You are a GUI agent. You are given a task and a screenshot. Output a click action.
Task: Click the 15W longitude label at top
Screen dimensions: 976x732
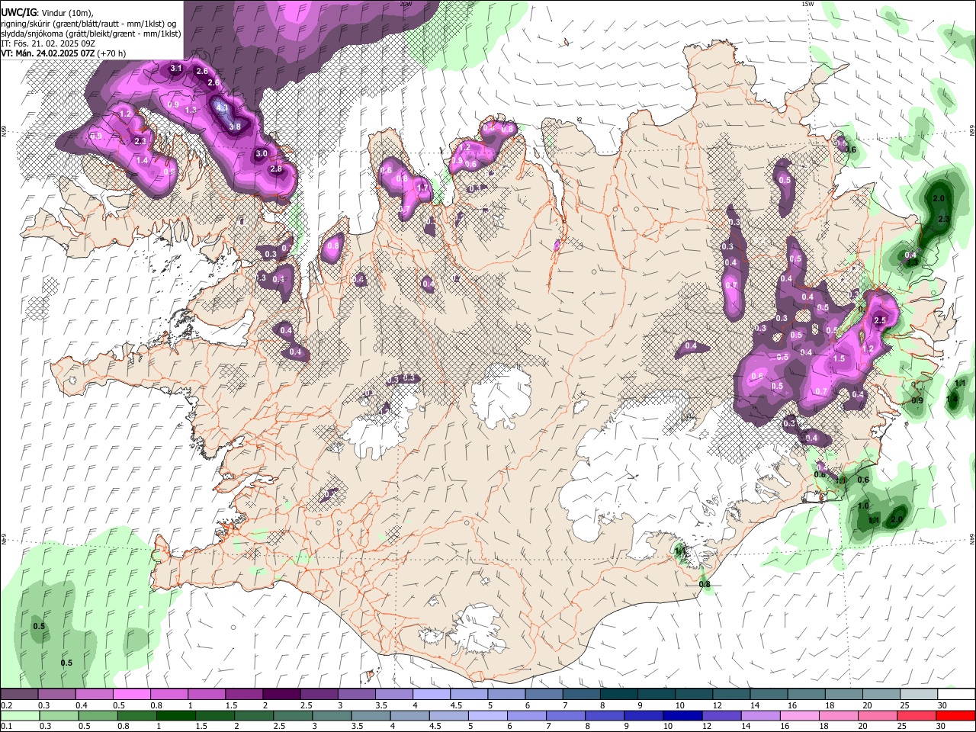pos(807,4)
